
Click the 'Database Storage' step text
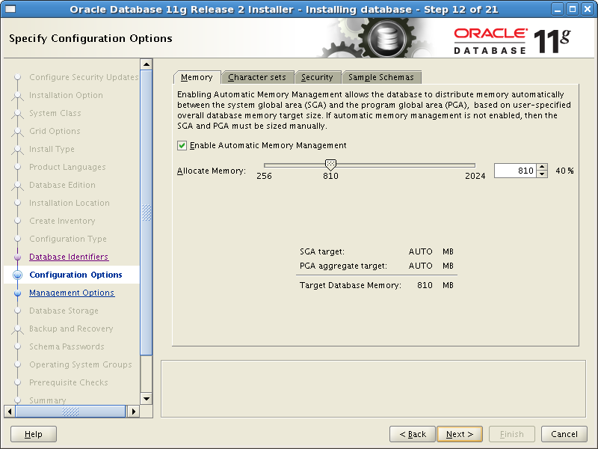click(64, 311)
